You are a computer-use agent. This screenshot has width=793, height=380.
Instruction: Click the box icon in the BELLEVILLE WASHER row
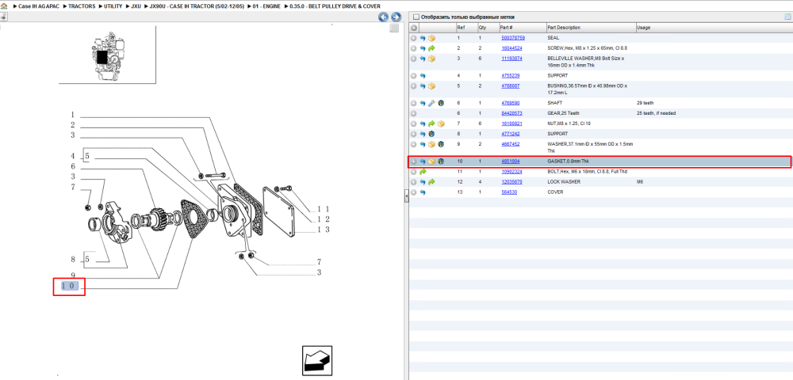431,59
